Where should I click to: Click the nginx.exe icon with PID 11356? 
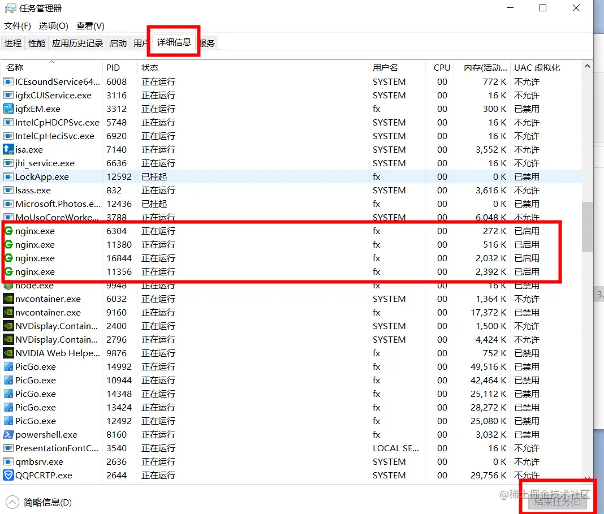9,272
